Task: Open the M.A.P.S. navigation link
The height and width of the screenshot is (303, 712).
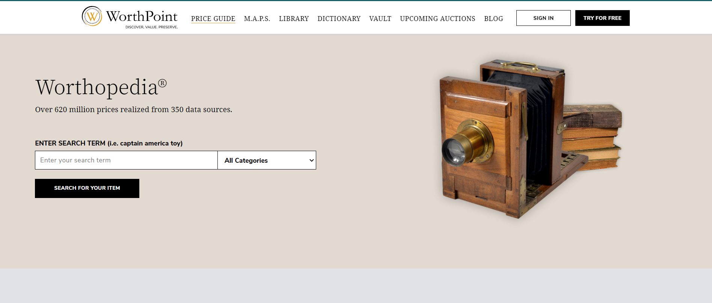Action: [257, 18]
